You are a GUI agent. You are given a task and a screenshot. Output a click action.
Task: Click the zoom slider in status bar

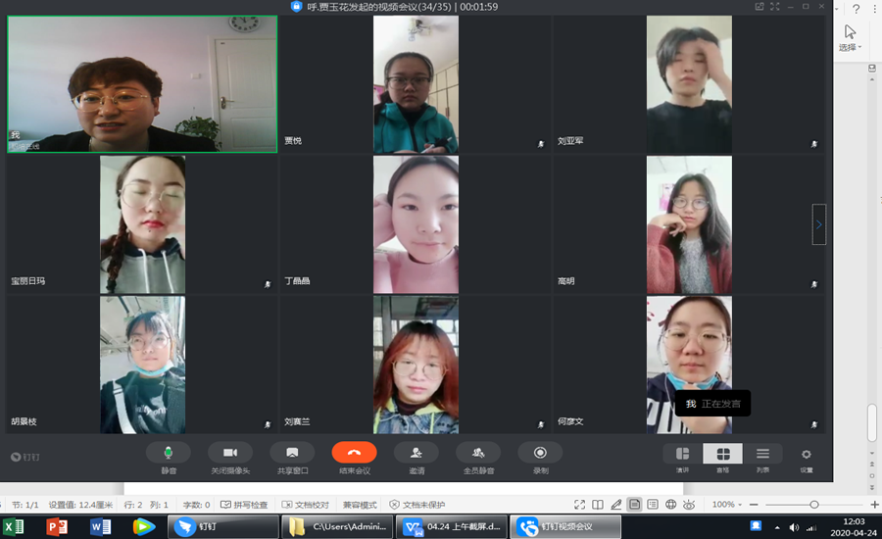(x=813, y=505)
